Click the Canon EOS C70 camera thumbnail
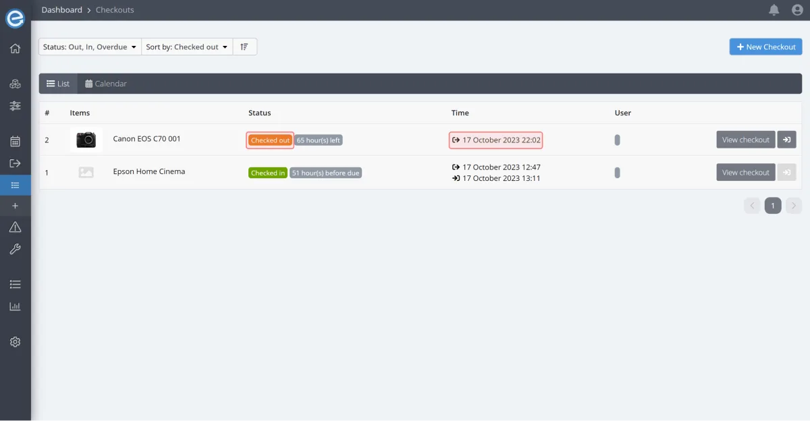Screen dimensions: 810x421 (86, 140)
